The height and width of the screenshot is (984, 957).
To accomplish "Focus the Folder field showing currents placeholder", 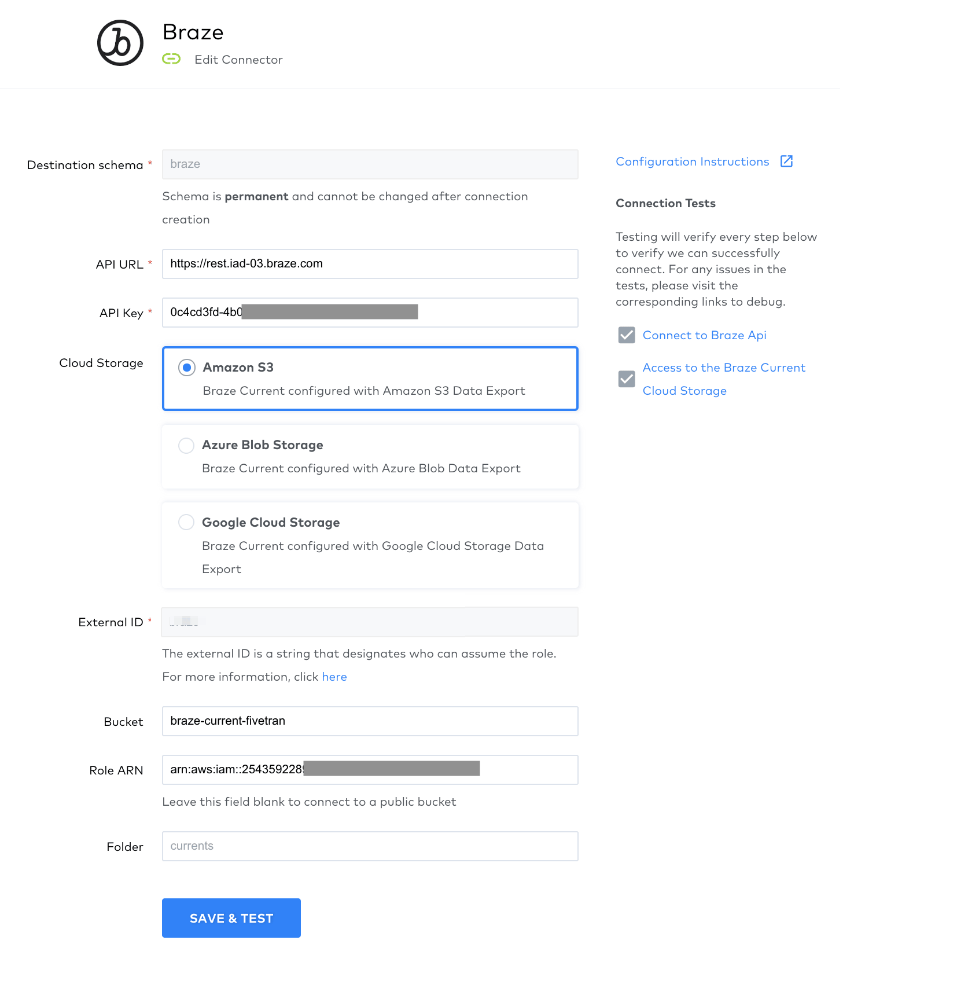I will click(x=370, y=846).
